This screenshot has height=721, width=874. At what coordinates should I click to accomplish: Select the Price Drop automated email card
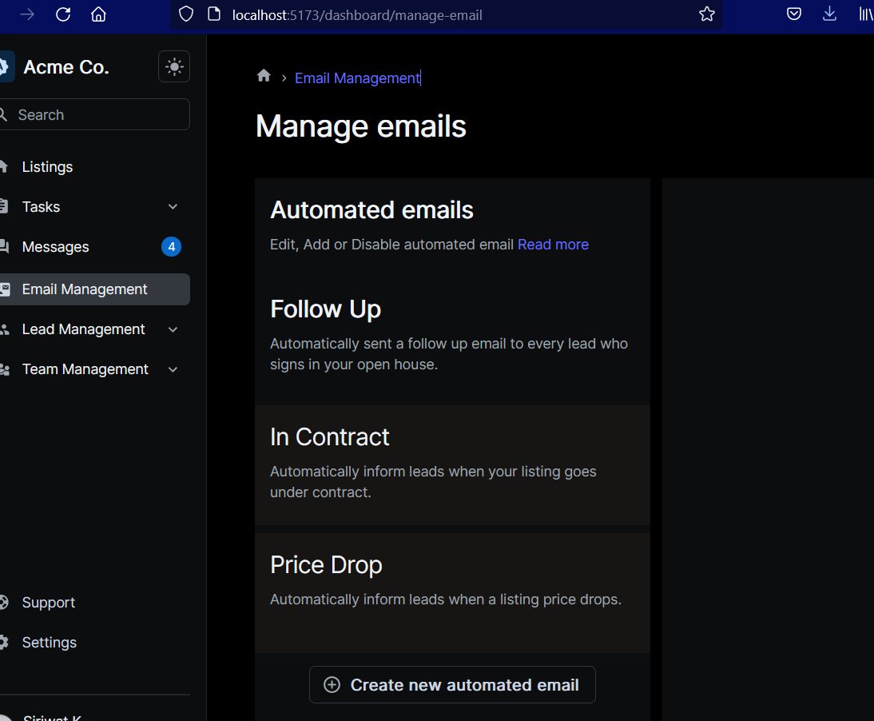(453, 593)
